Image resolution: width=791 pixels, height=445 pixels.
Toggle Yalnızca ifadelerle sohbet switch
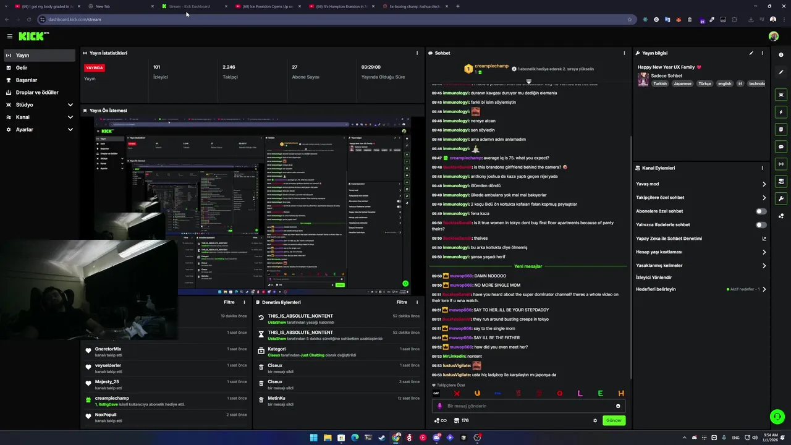coord(761,225)
